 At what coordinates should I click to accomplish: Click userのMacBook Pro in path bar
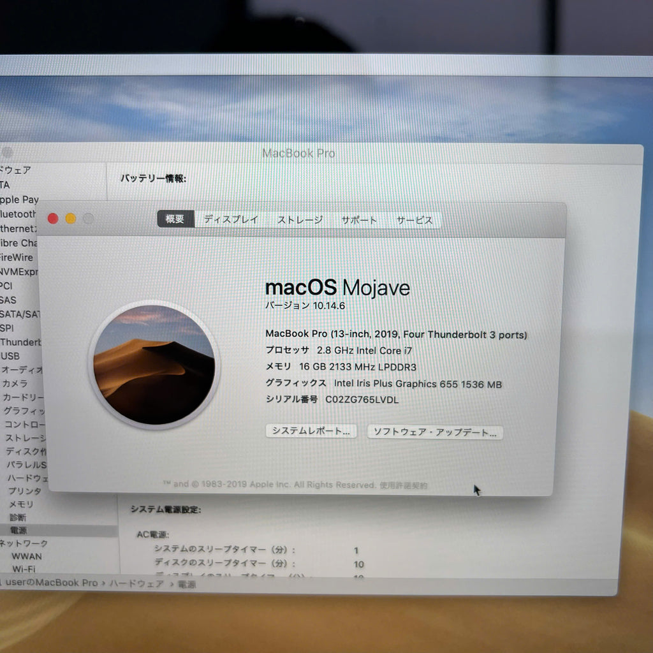(x=51, y=583)
